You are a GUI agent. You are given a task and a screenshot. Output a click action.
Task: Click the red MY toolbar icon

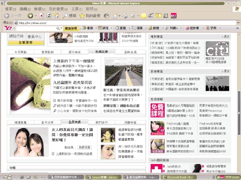[x=174, y=16]
